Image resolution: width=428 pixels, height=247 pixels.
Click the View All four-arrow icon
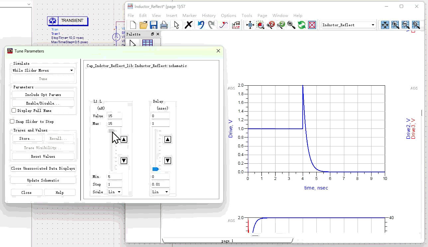point(250,25)
